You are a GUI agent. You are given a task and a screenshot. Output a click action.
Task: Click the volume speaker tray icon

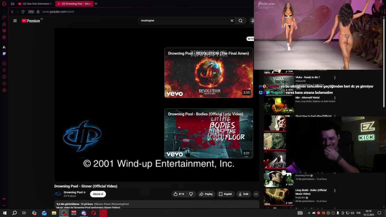(352, 213)
